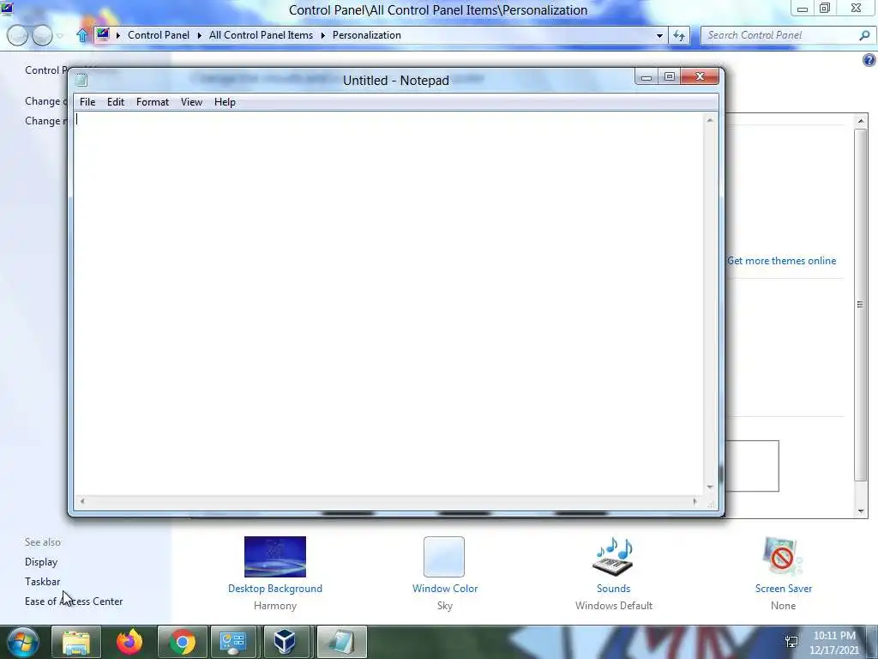Open Display under See also
The height and width of the screenshot is (659, 878).
(x=41, y=562)
